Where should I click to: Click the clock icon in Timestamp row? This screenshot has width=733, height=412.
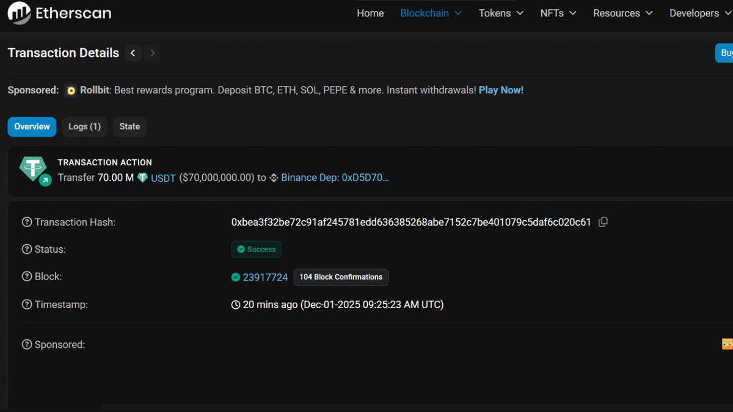coord(236,305)
